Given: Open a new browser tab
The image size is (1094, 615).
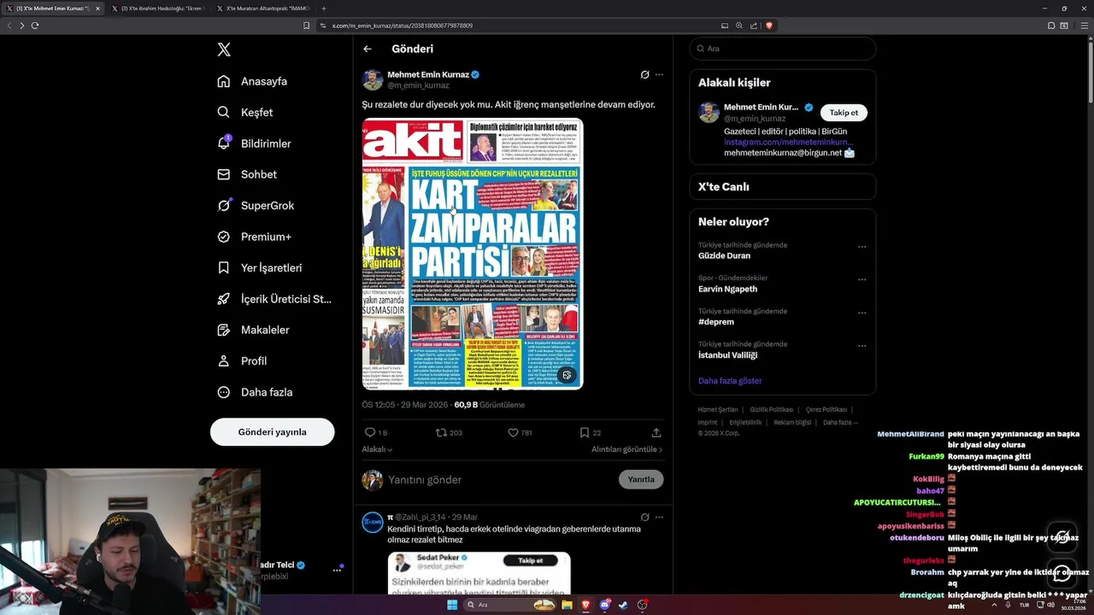Looking at the screenshot, I should click(324, 9).
